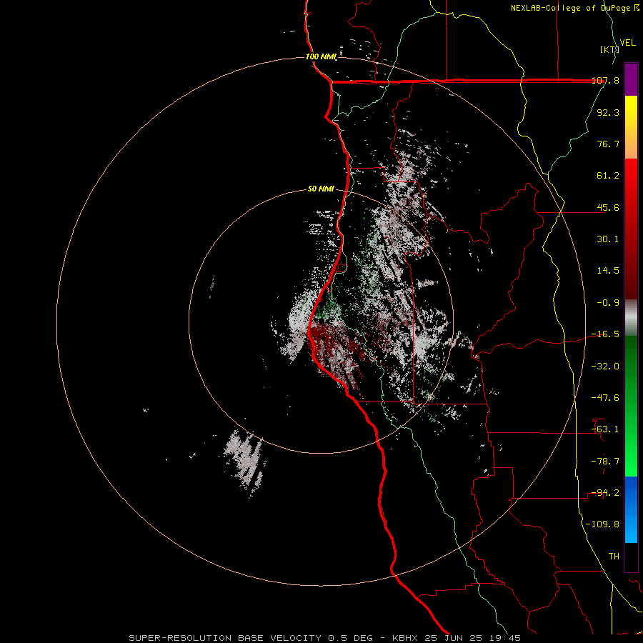Viewport: 643px width, 643px height.
Task: Click the TH legend label
Action: point(614,557)
